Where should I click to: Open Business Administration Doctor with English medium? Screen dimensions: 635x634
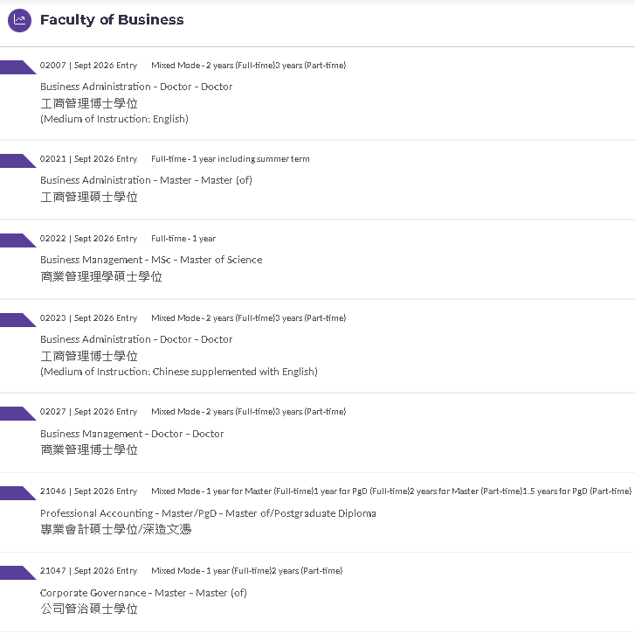[x=136, y=87]
